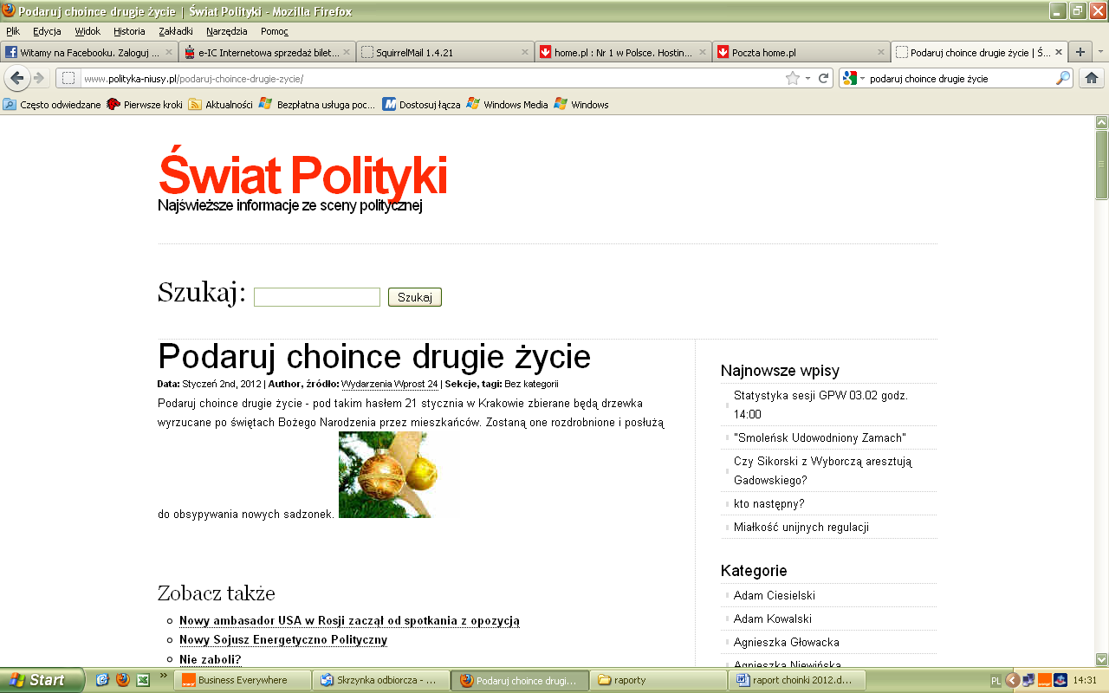Open the Historia menu
Viewport: 1109px width, 693px height.
coord(129,31)
